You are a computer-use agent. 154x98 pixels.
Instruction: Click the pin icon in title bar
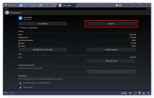[124, 5]
